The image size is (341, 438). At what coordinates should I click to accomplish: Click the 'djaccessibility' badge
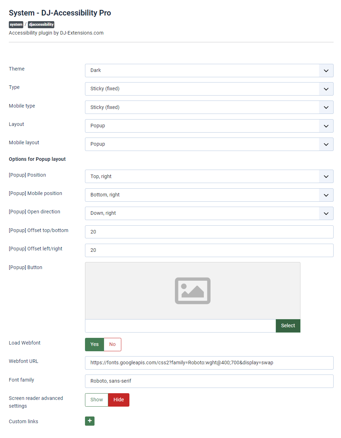41,25
